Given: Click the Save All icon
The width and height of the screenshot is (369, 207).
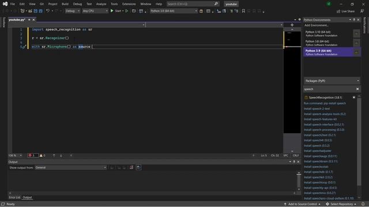Looking at the screenshot, I should pyautogui.click(x=40, y=11).
